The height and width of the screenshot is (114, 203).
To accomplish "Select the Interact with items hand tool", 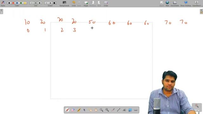I will [x=90, y=110].
